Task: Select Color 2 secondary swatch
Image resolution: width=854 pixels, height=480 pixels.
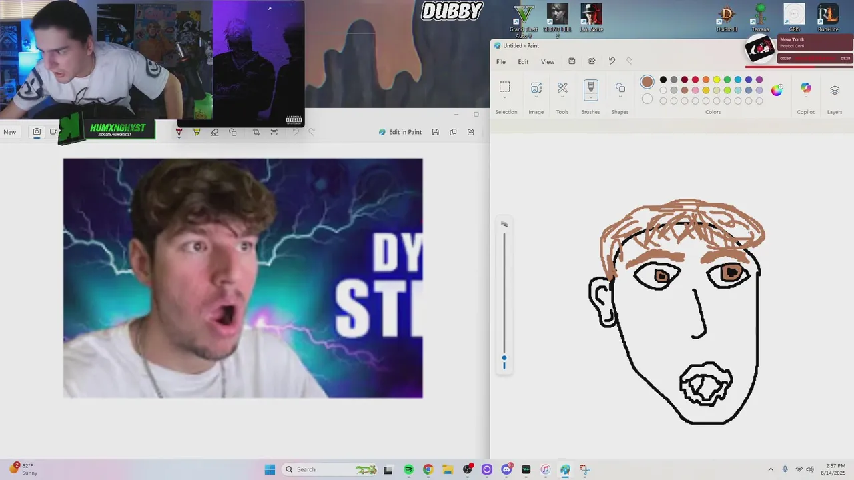Action: coord(647,99)
